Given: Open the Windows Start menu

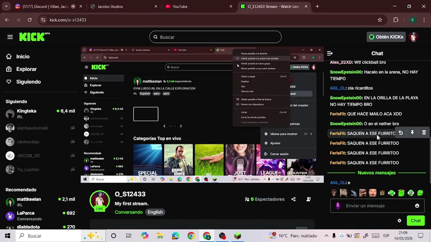Looking at the screenshot, I should point(7,236).
